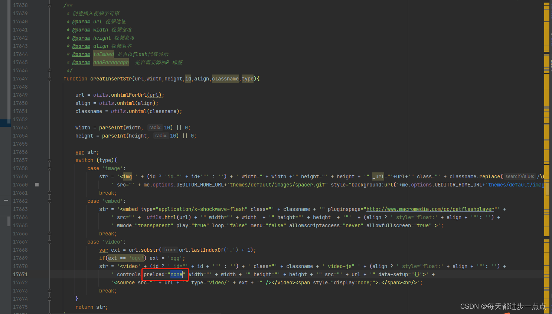Click the fold end marker at line 17666
This screenshot has height=314, width=552.
49,234
